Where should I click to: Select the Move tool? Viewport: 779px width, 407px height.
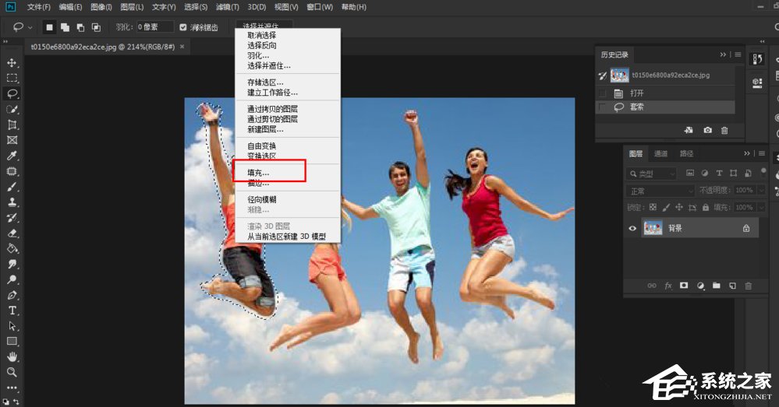coord(12,62)
